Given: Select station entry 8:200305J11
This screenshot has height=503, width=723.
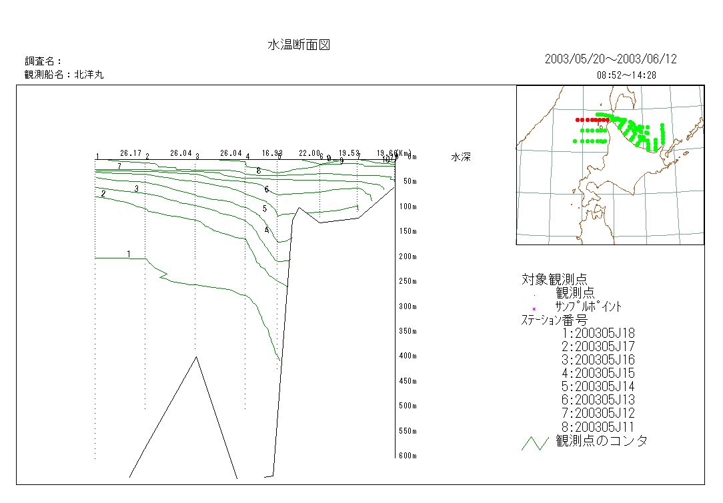Looking at the screenshot, I should 598,426.
